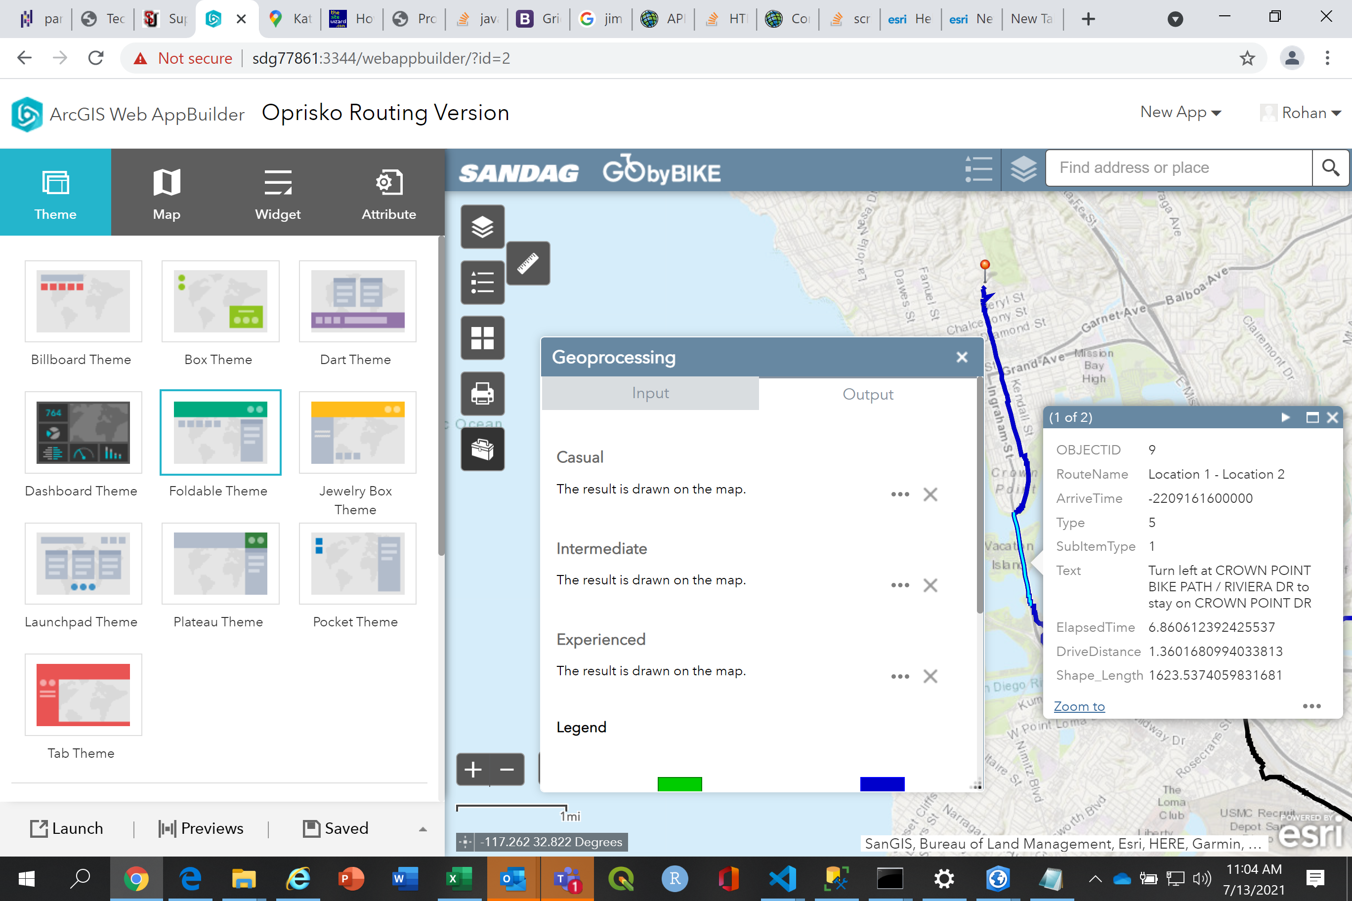1352x901 pixels.
Task: Click the Launch button
Action: pos(67,828)
